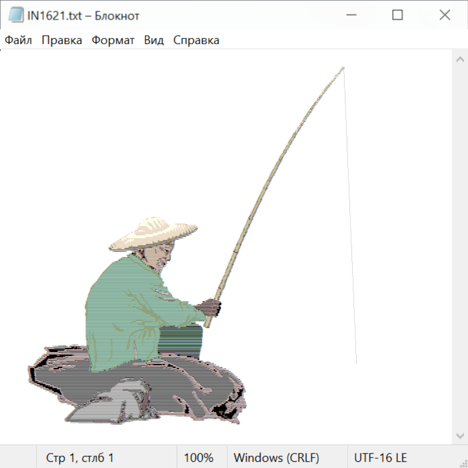468x468 pixels.
Task: Click the scroll up arrow
Action: pyautogui.click(x=460, y=59)
